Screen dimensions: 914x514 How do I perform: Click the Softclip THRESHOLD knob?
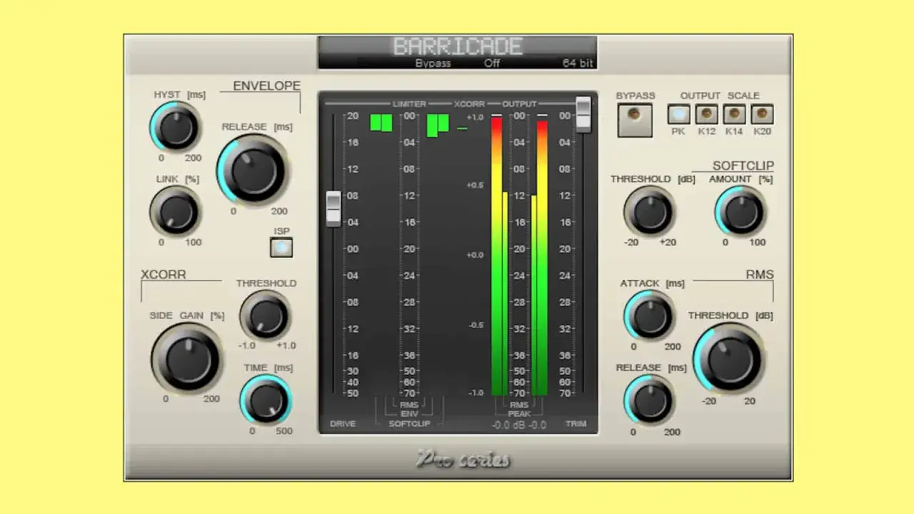click(x=649, y=211)
